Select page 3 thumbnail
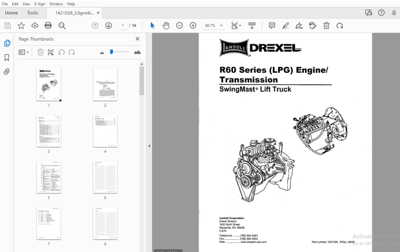This screenshot has width=400, height=252. 49,131
